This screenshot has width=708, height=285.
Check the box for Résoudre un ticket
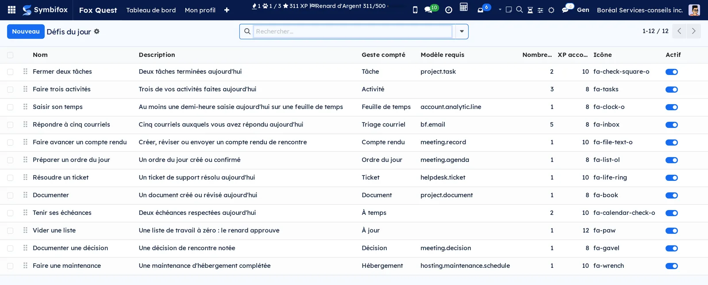(x=10, y=178)
